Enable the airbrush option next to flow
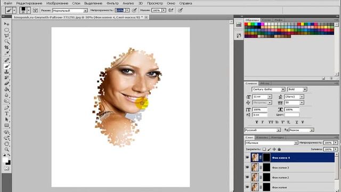The image size is (341, 192). pyautogui.click(x=171, y=10)
